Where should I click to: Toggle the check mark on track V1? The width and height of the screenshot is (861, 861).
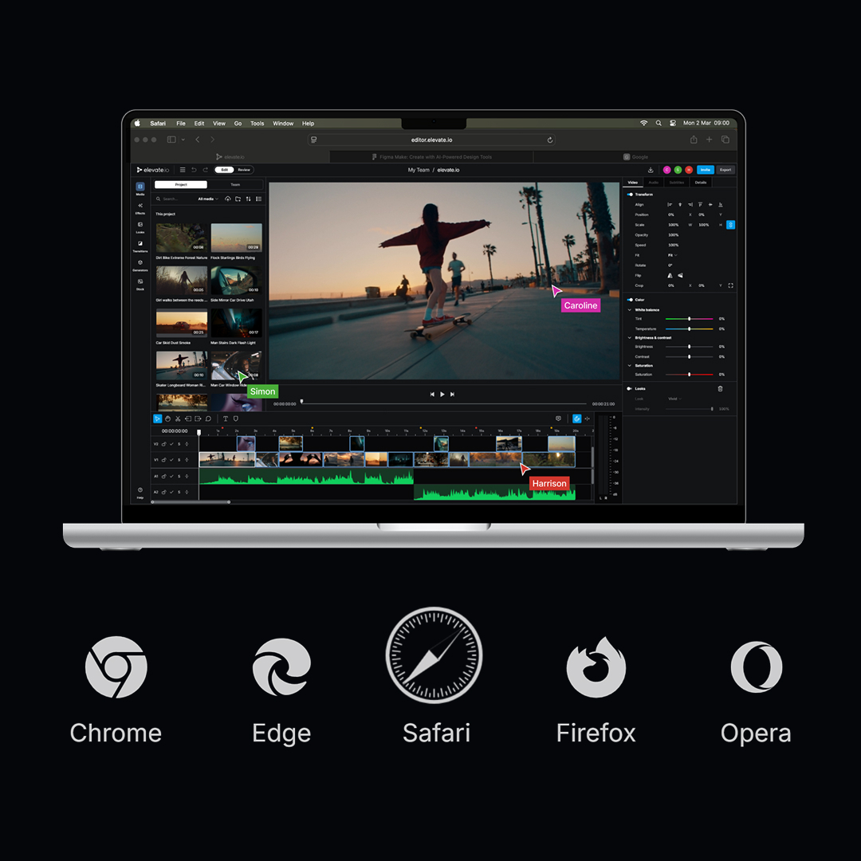point(171,460)
